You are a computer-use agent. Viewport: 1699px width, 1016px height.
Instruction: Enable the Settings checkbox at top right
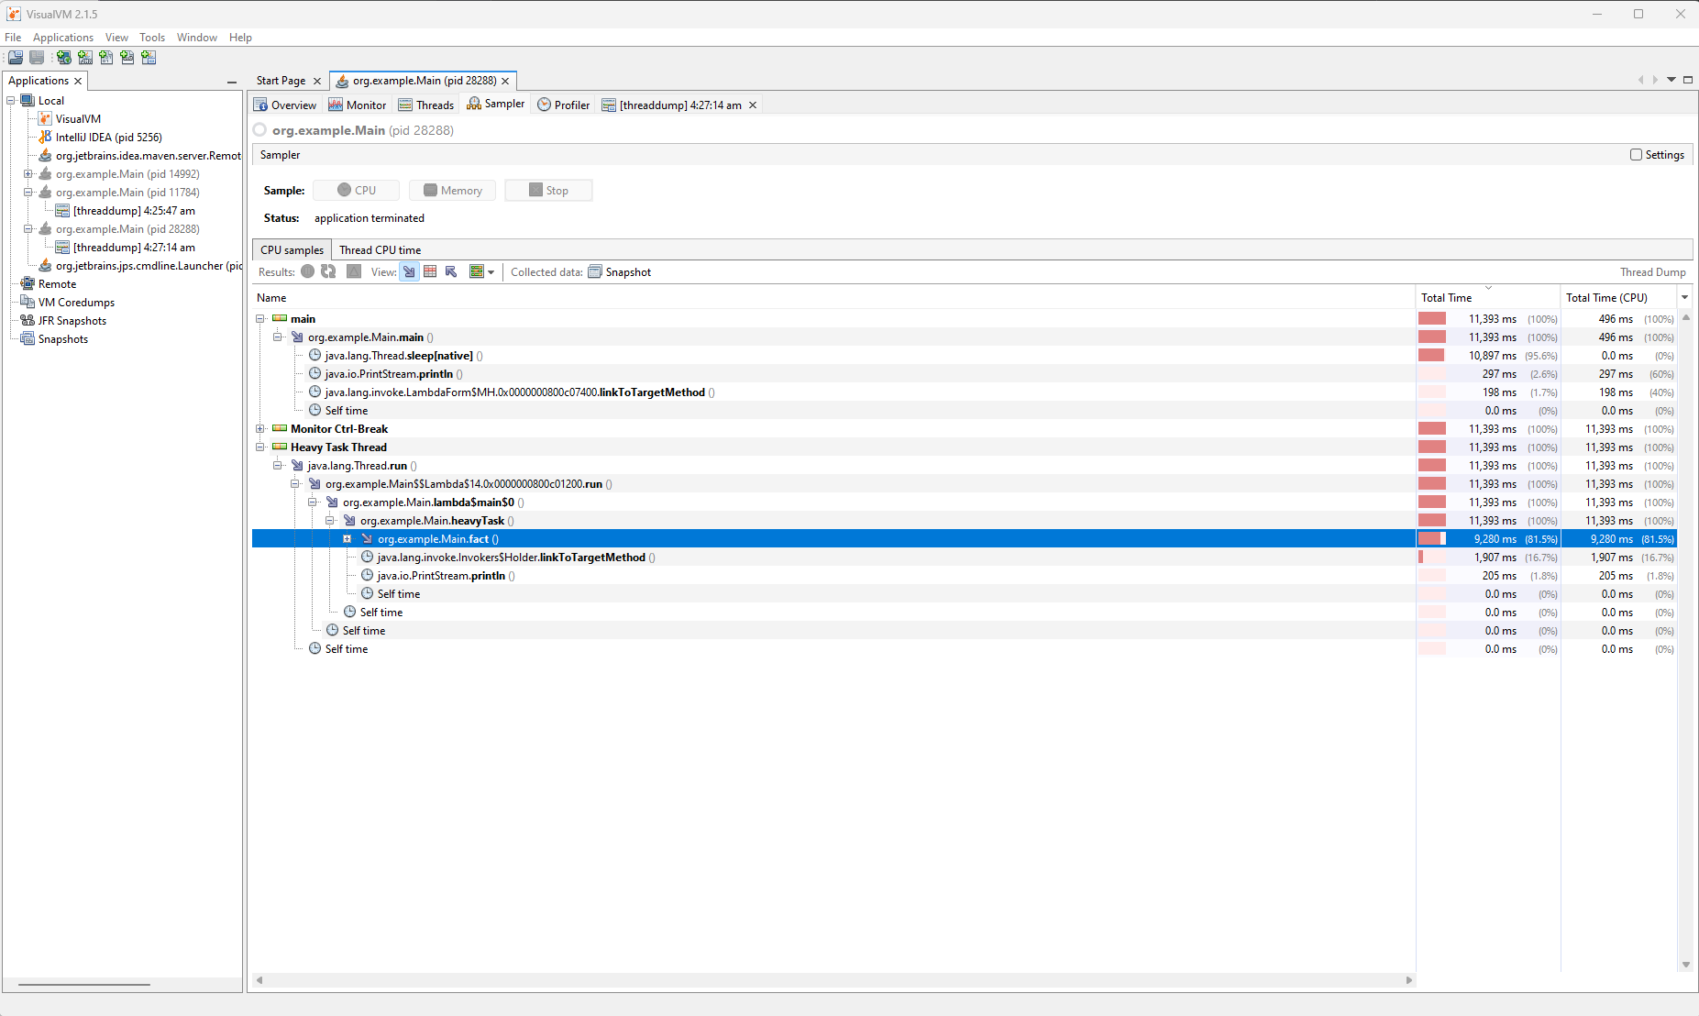[x=1636, y=154]
